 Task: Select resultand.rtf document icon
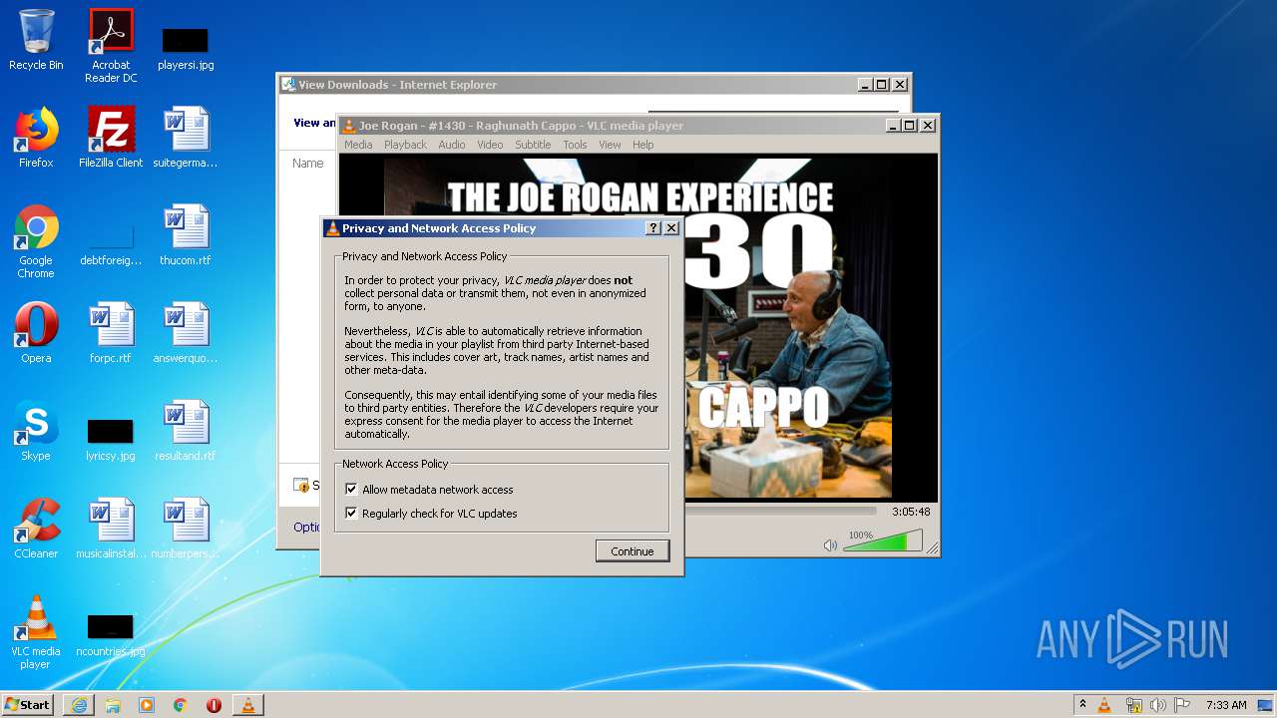(186, 431)
